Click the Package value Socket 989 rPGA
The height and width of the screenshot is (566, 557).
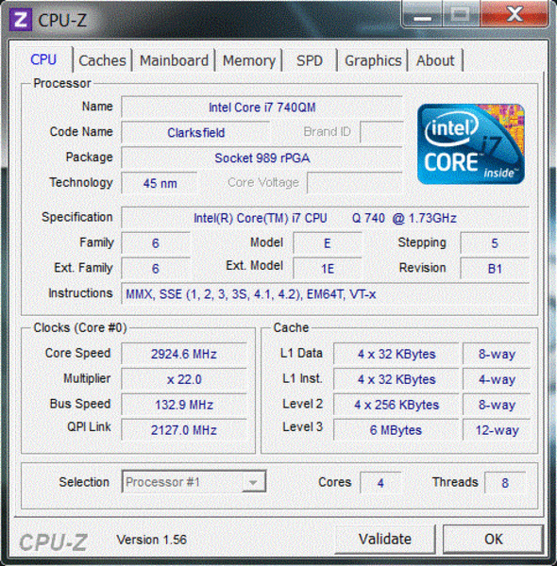click(262, 158)
